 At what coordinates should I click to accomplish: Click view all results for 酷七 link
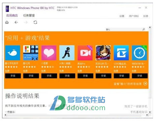128,84
